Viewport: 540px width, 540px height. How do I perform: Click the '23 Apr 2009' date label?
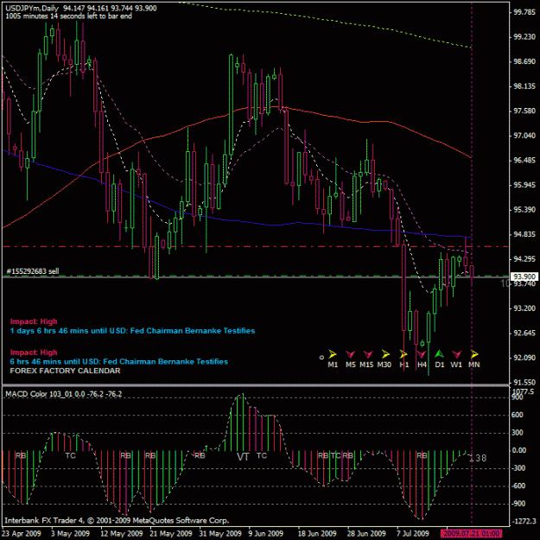pos(22,534)
